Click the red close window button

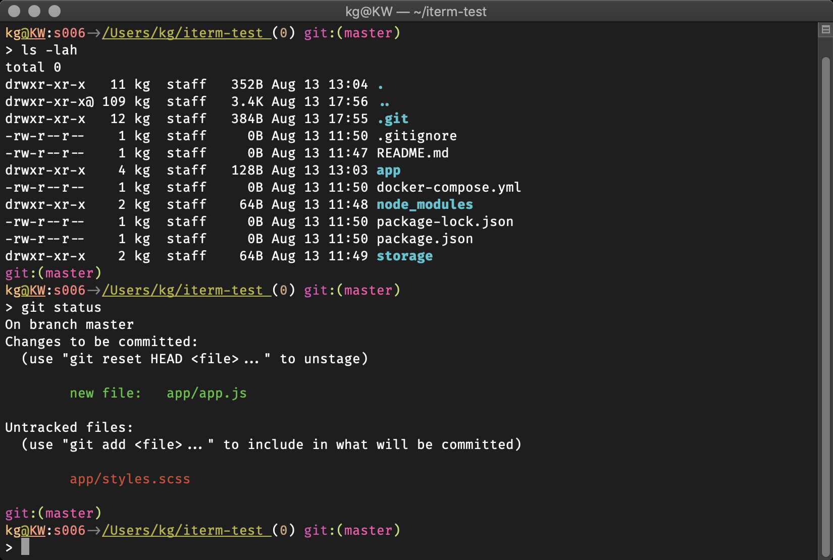click(x=14, y=11)
